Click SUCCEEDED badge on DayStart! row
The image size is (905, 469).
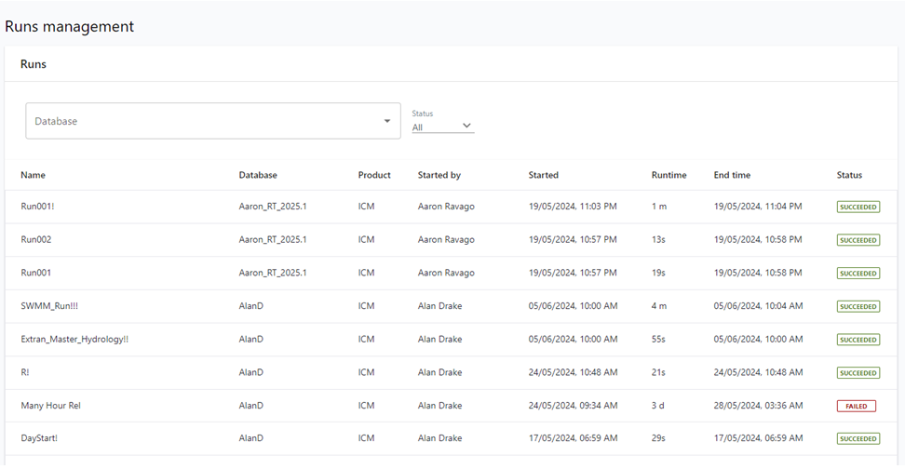point(858,439)
